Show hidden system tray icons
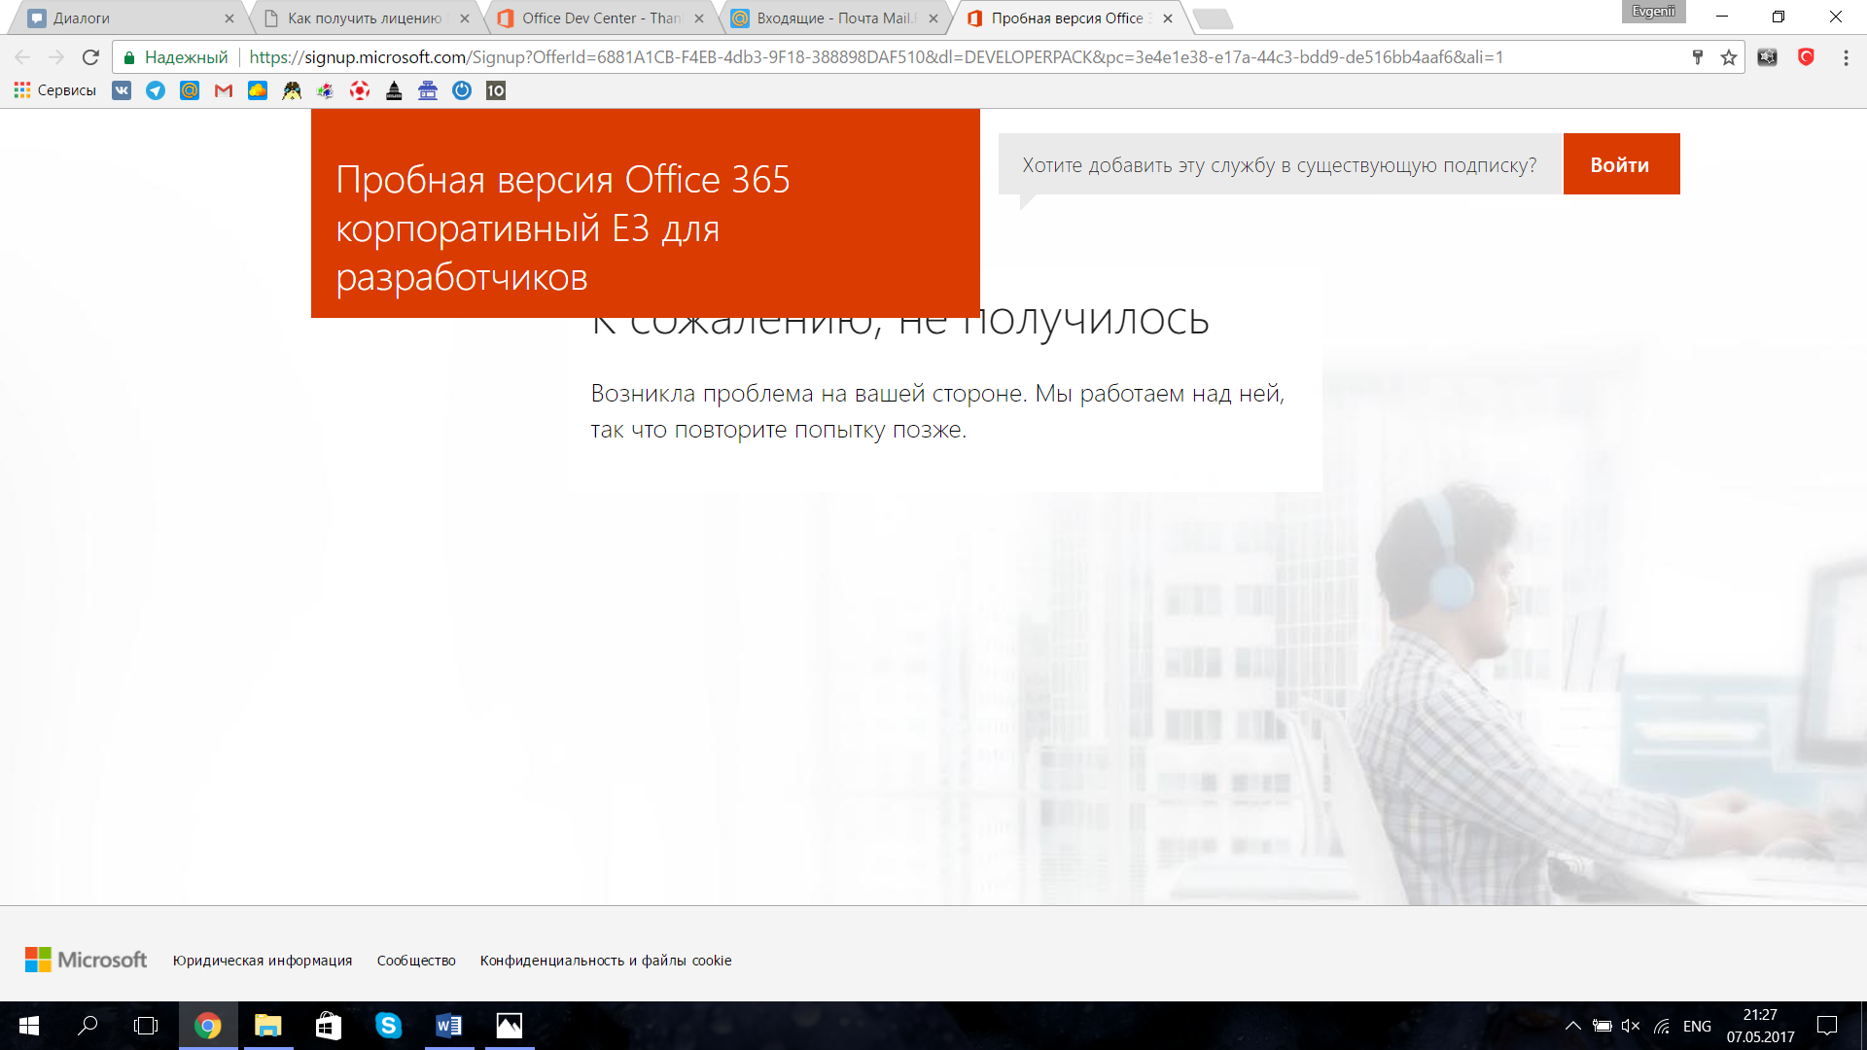The image size is (1867, 1050). pyautogui.click(x=1572, y=1026)
